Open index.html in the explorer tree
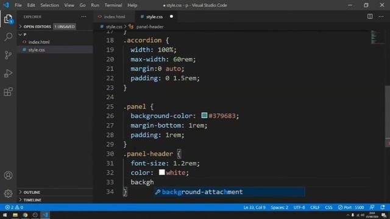 (x=39, y=42)
